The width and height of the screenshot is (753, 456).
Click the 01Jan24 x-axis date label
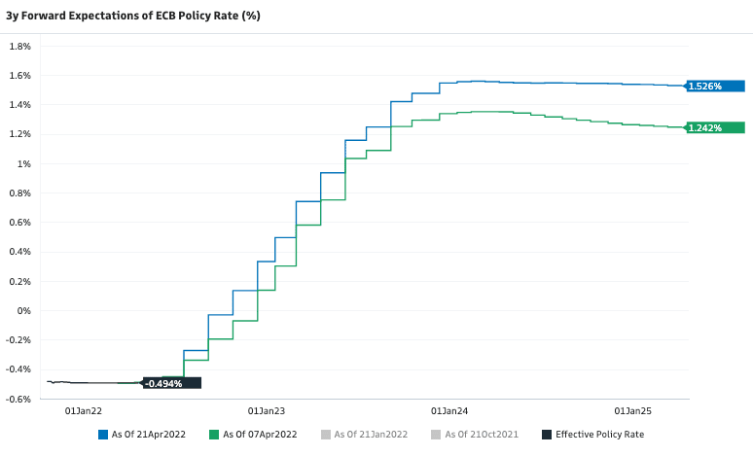pos(448,411)
